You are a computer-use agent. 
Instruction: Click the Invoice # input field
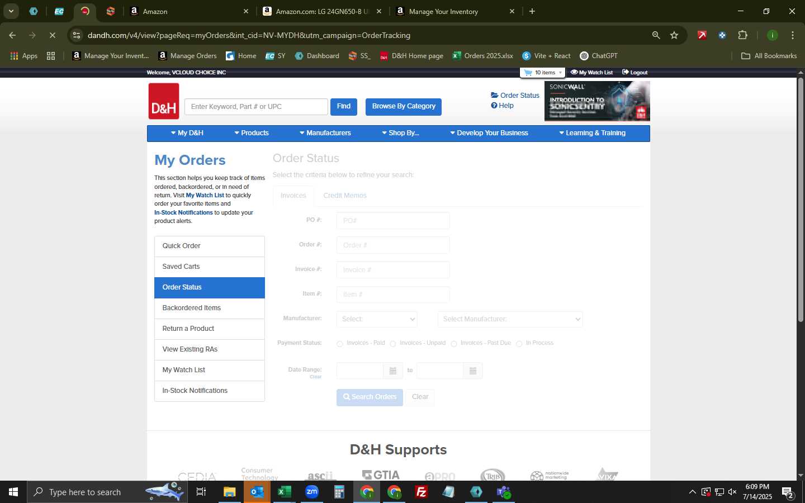click(x=393, y=270)
